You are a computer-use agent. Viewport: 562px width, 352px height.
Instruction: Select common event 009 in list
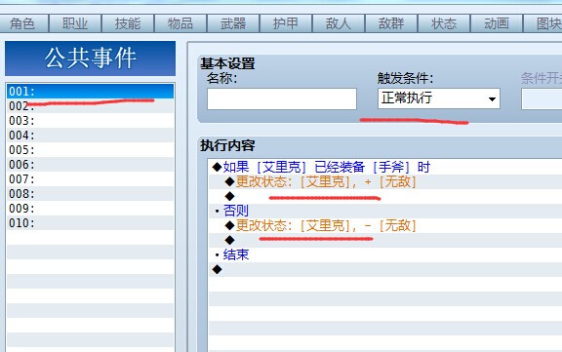click(x=91, y=209)
